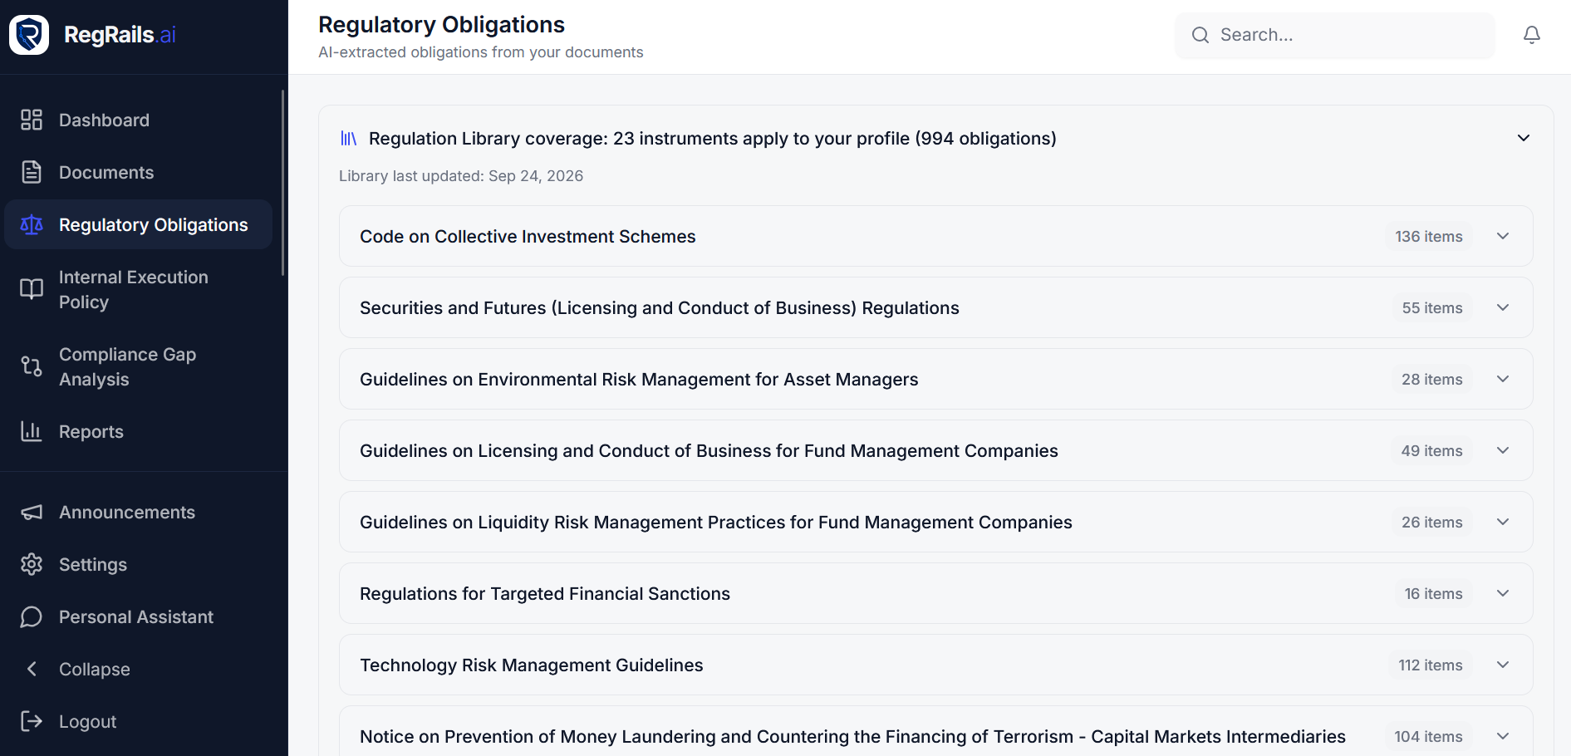Open Settings from sidebar
The height and width of the screenshot is (756, 1571).
[x=93, y=564]
